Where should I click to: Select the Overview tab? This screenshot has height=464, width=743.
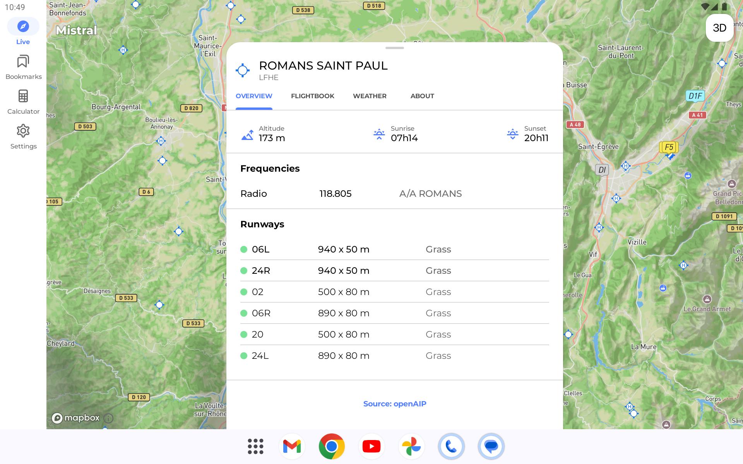click(x=254, y=96)
